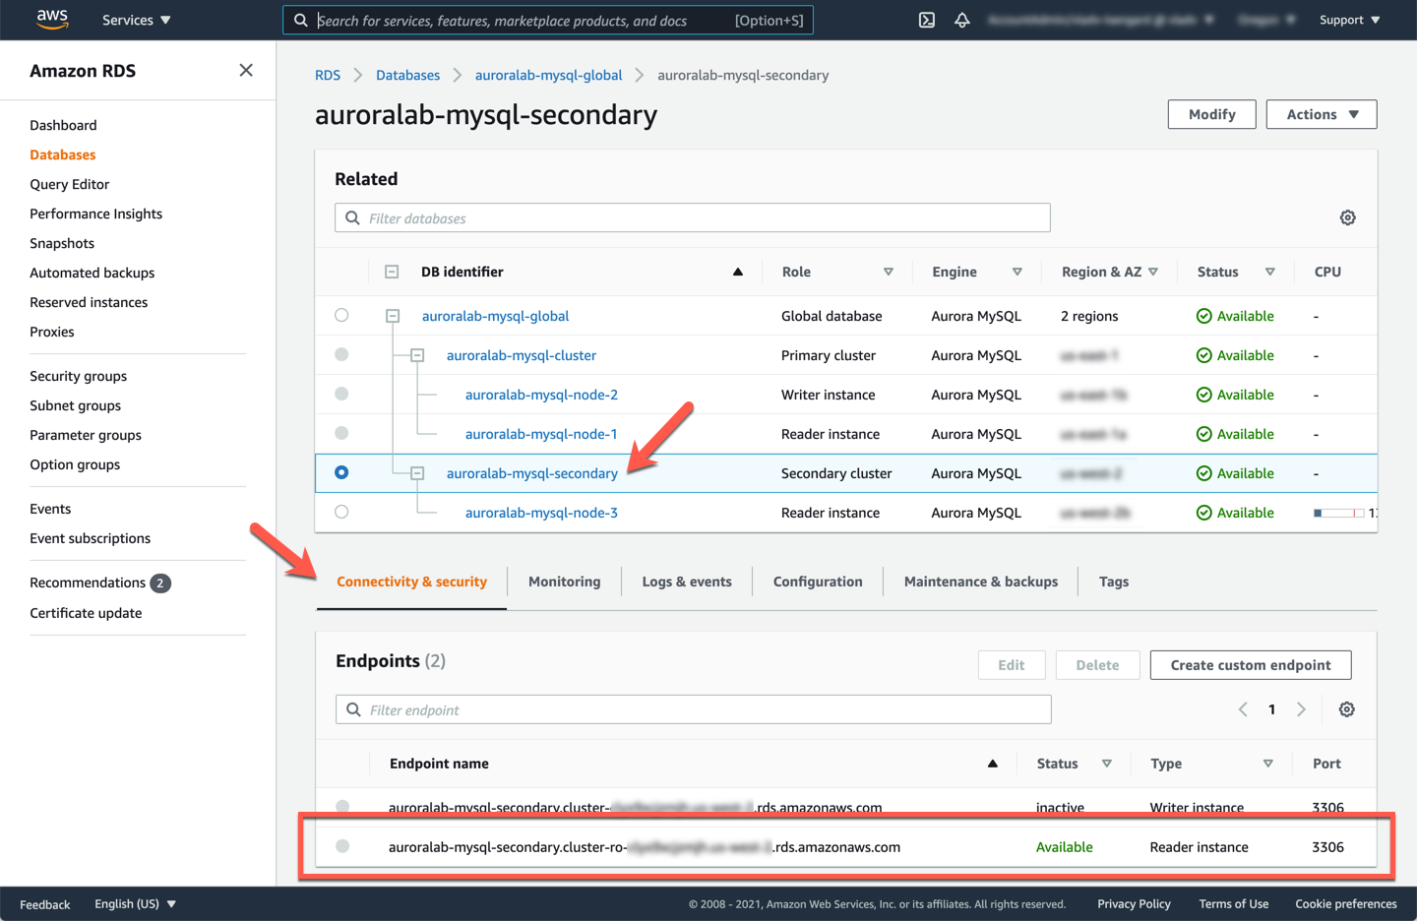Open the Databases breadcrumb link
Image resolution: width=1417 pixels, height=921 pixels.
[x=407, y=75]
